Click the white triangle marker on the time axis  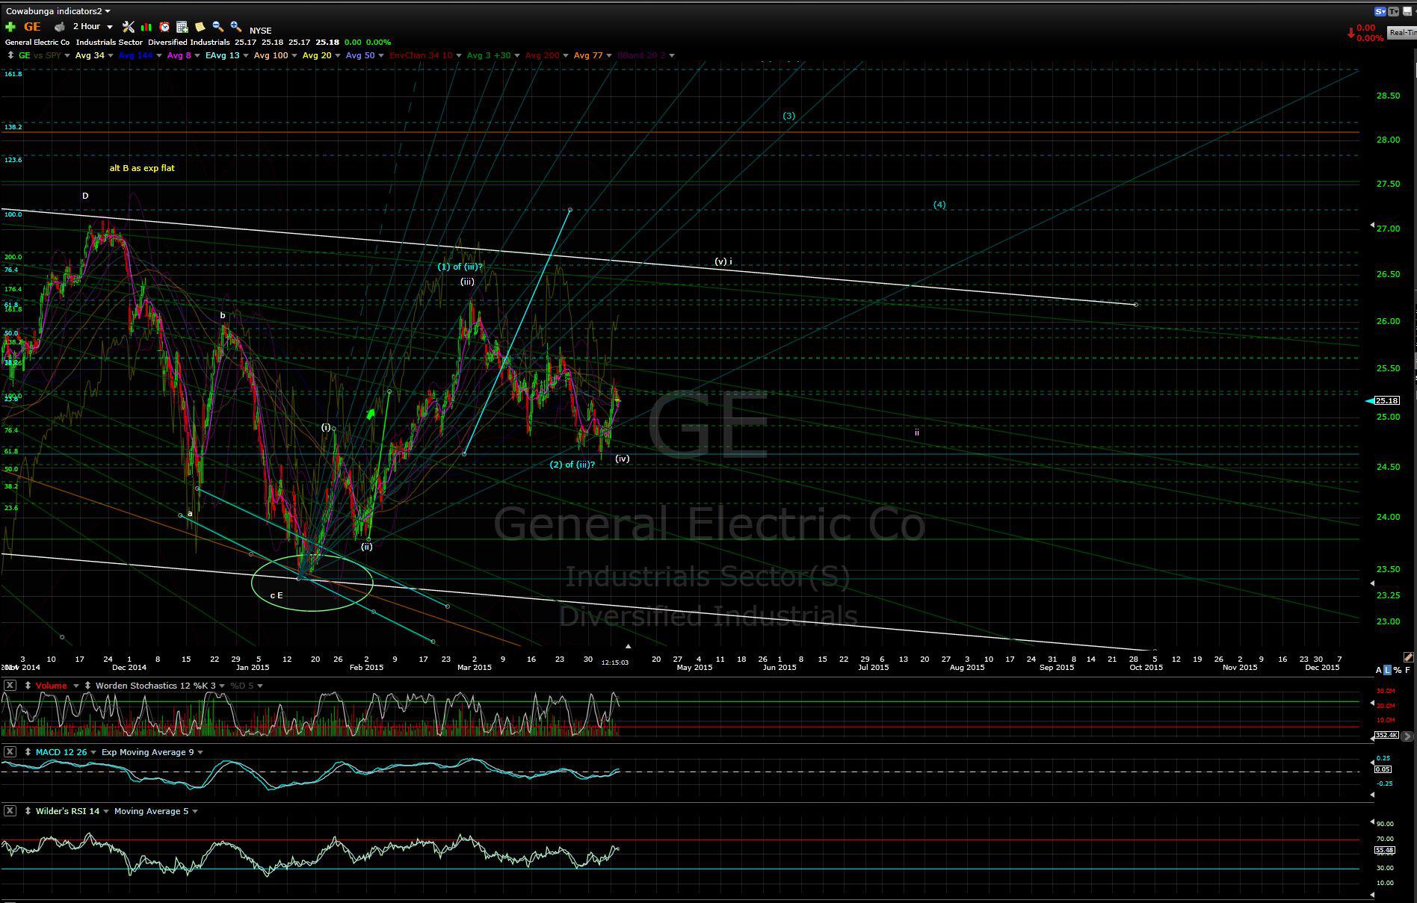[x=629, y=646]
